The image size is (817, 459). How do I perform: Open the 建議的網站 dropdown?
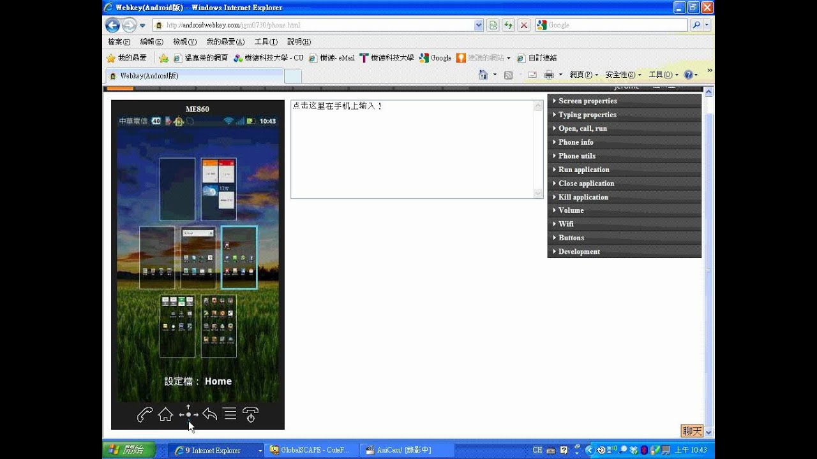483,58
